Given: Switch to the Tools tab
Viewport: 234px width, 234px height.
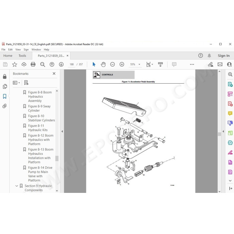Looking at the screenshot, I should pos(22,56).
